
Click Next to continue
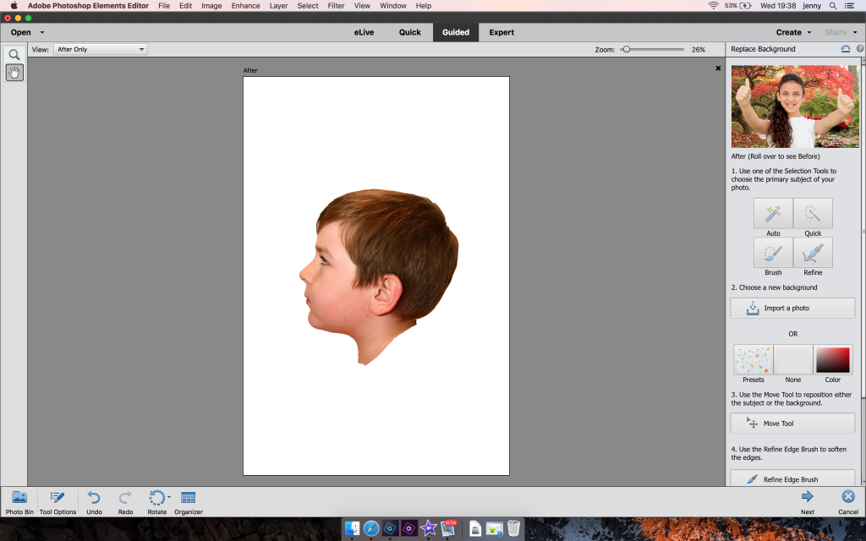click(808, 502)
